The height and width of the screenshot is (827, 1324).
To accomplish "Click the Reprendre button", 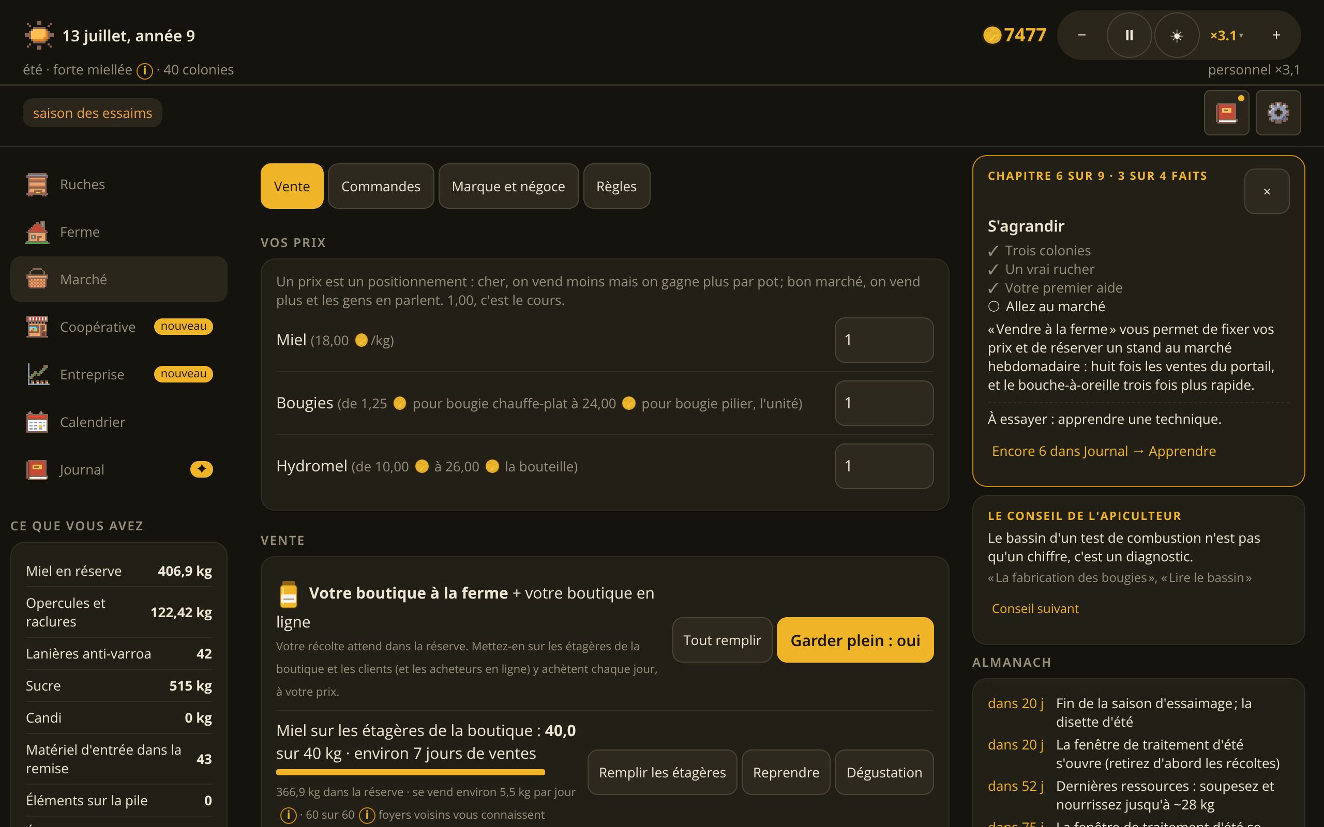I will pyautogui.click(x=786, y=772).
